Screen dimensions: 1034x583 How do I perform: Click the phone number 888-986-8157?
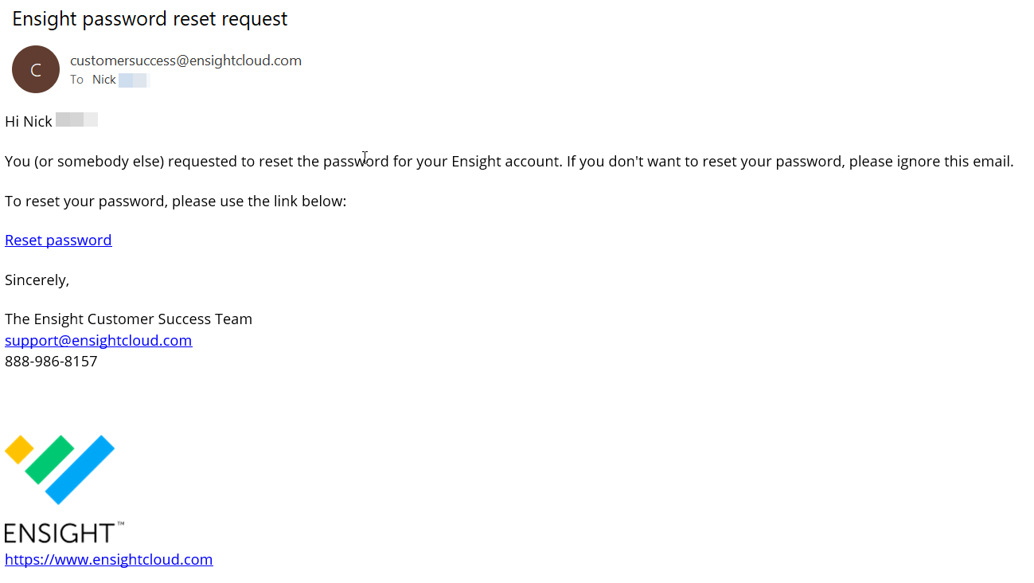(x=51, y=361)
